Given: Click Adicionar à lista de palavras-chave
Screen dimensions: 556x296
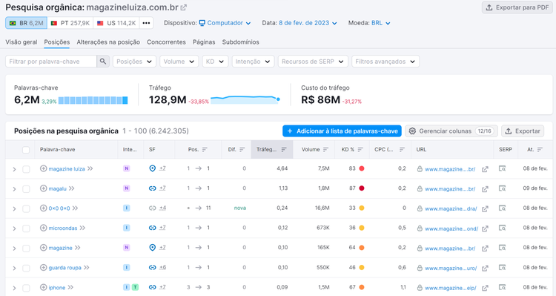Looking at the screenshot, I should tap(342, 131).
